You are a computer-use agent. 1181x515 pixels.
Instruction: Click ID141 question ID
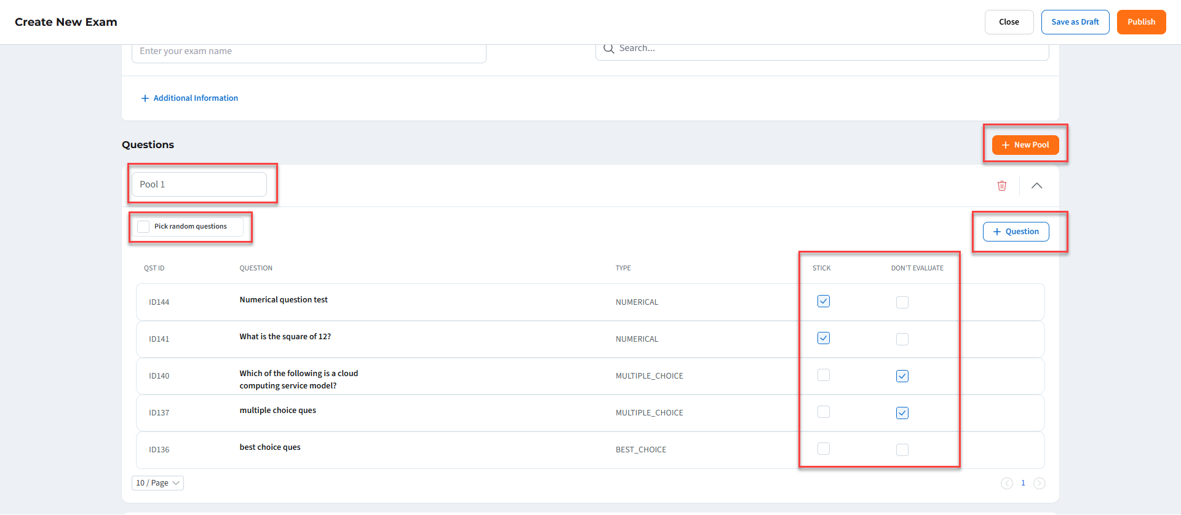tap(159, 339)
